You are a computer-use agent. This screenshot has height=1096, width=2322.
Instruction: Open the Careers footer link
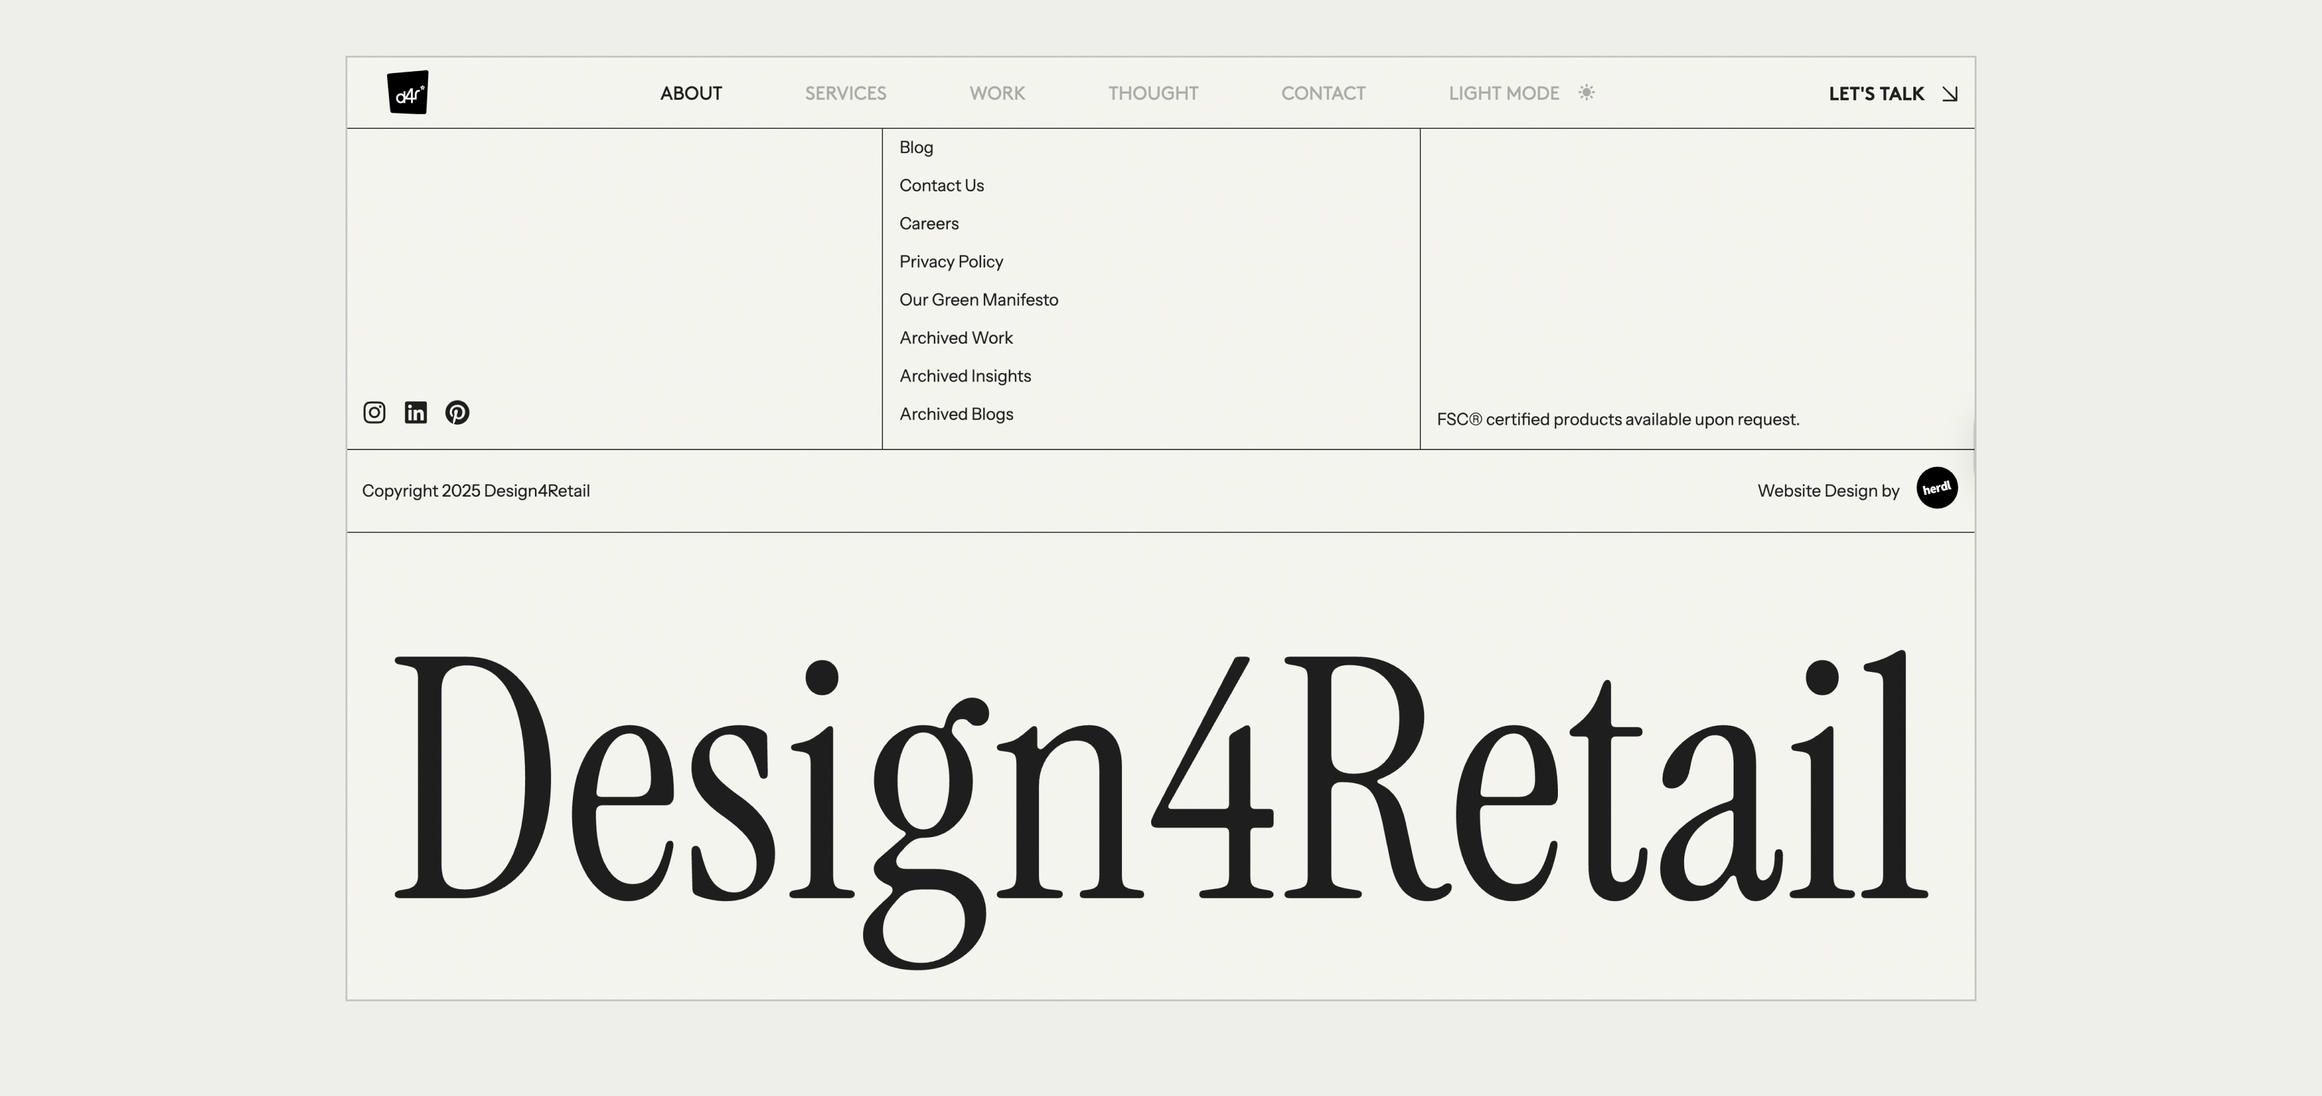pyautogui.click(x=928, y=224)
